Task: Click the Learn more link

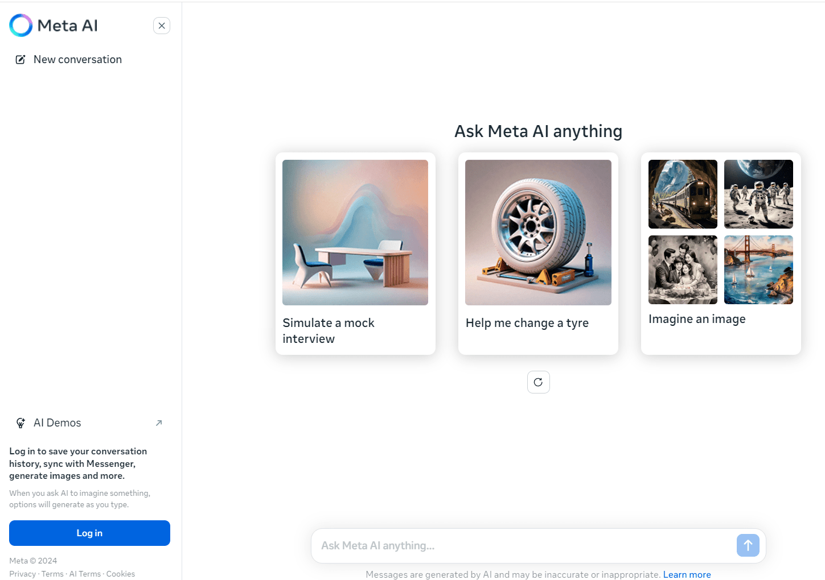Action: click(687, 574)
